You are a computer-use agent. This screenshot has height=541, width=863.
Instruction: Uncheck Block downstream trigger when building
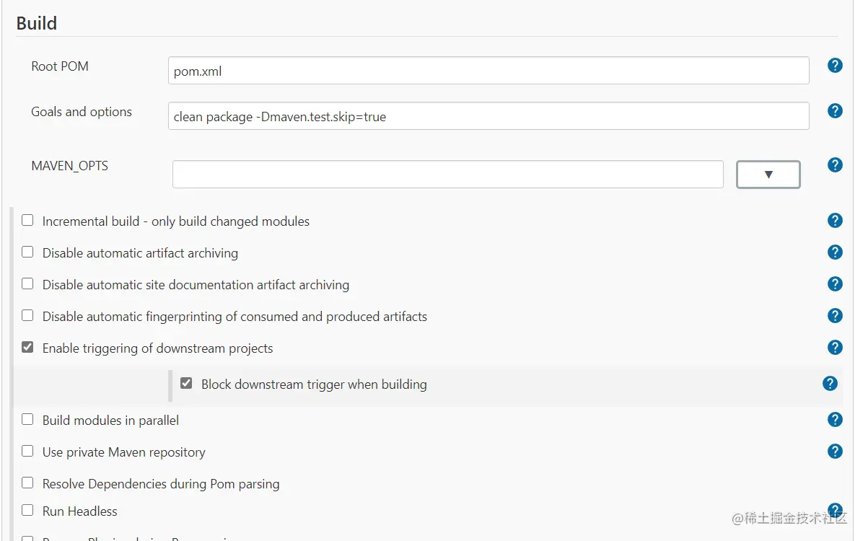[x=186, y=384]
